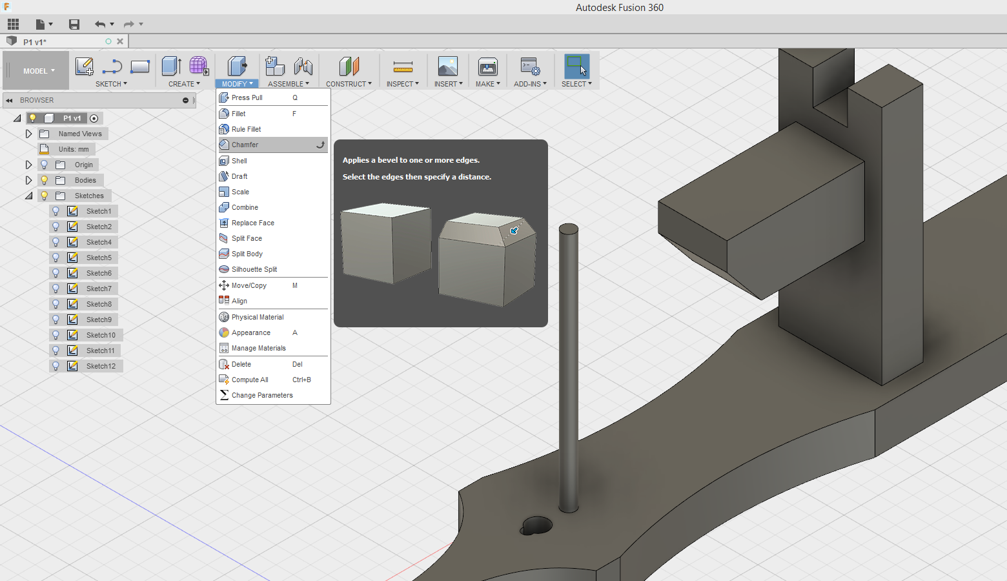Click the Measure ruler icon
The height and width of the screenshot is (581, 1007).
point(403,66)
